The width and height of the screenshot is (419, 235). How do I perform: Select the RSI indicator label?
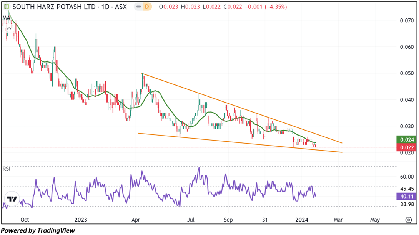pyautogui.click(x=7, y=169)
